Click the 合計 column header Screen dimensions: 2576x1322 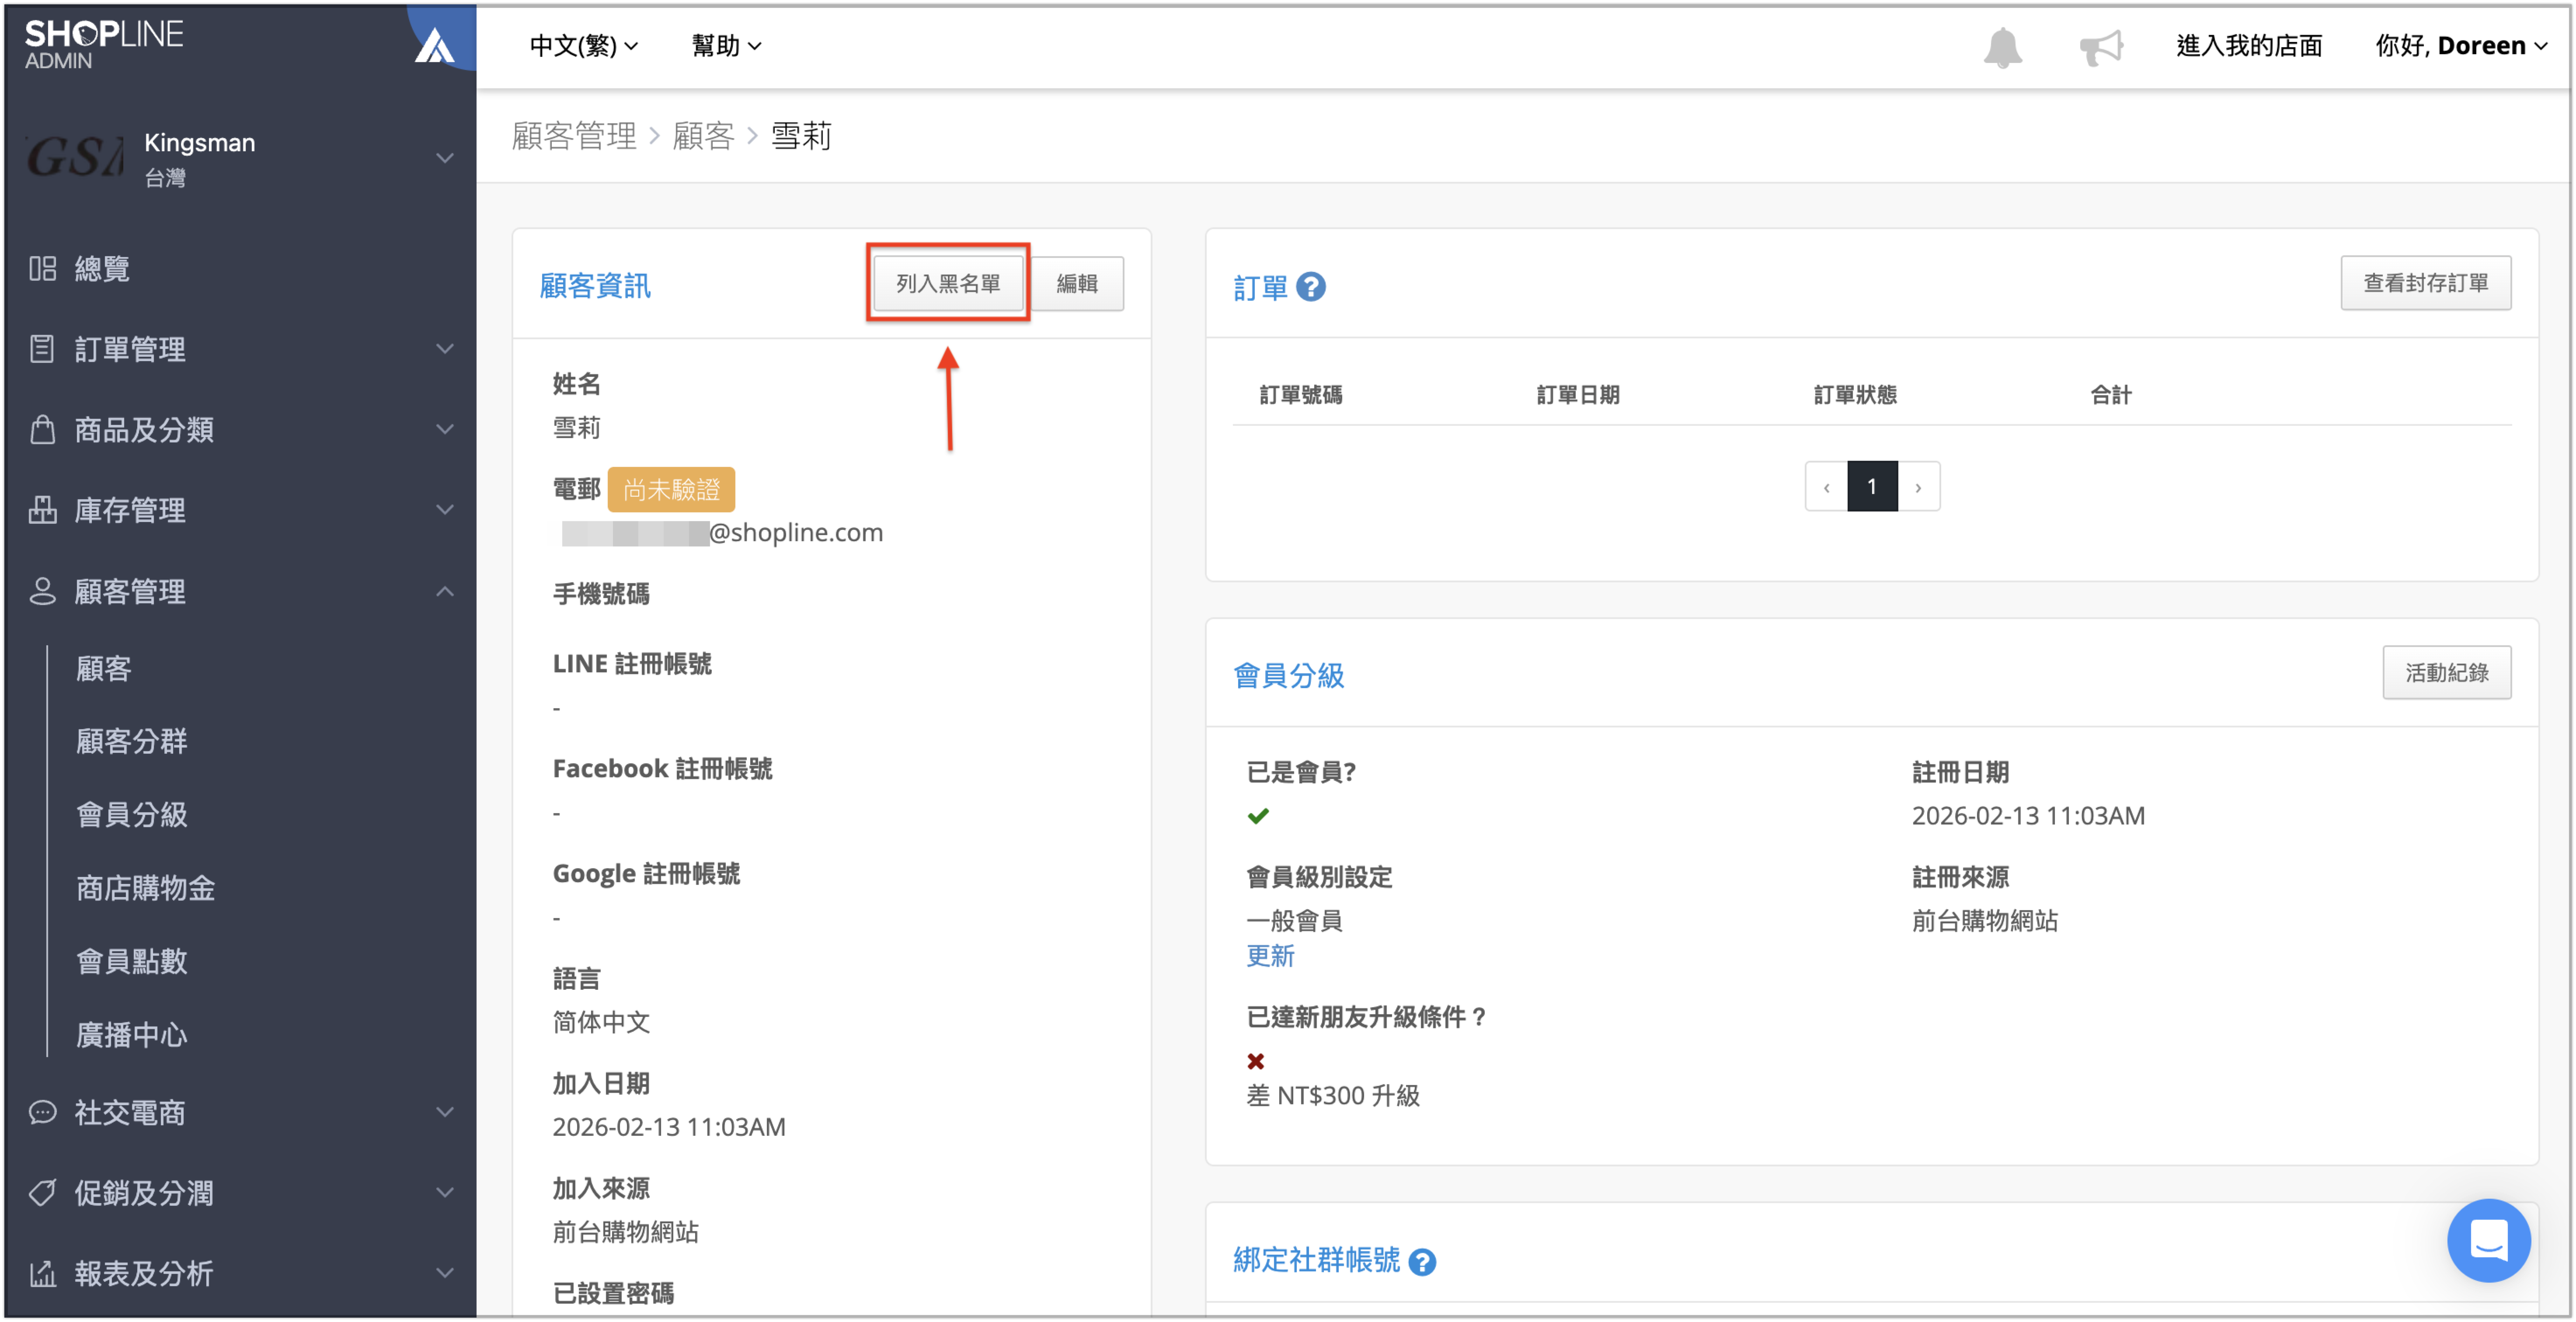click(2110, 395)
